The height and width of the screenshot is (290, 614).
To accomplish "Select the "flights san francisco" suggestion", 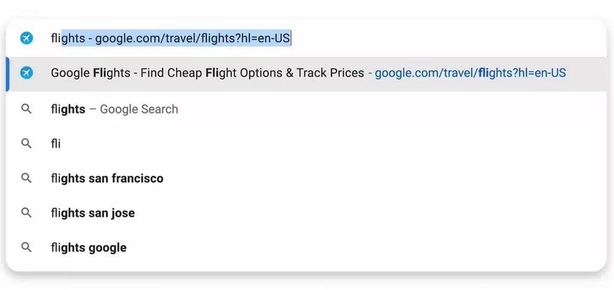I will point(107,179).
